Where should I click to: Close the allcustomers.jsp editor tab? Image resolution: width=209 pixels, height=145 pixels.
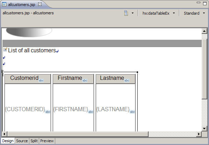[x=40, y=5]
